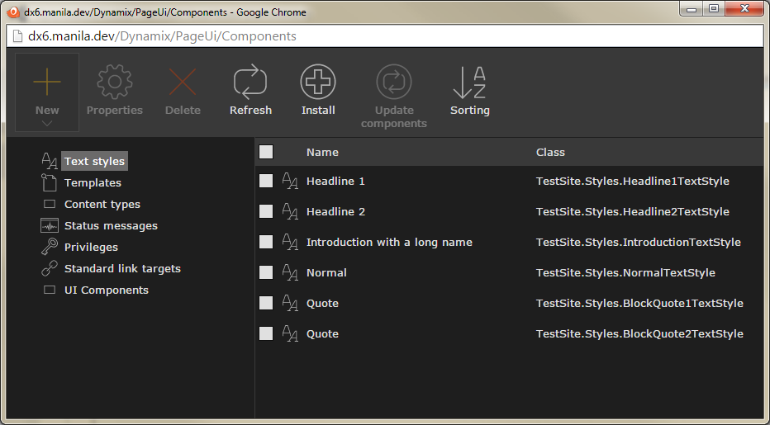Click the Privileges key icon
Image resolution: width=770 pixels, height=425 pixels.
(x=50, y=247)
